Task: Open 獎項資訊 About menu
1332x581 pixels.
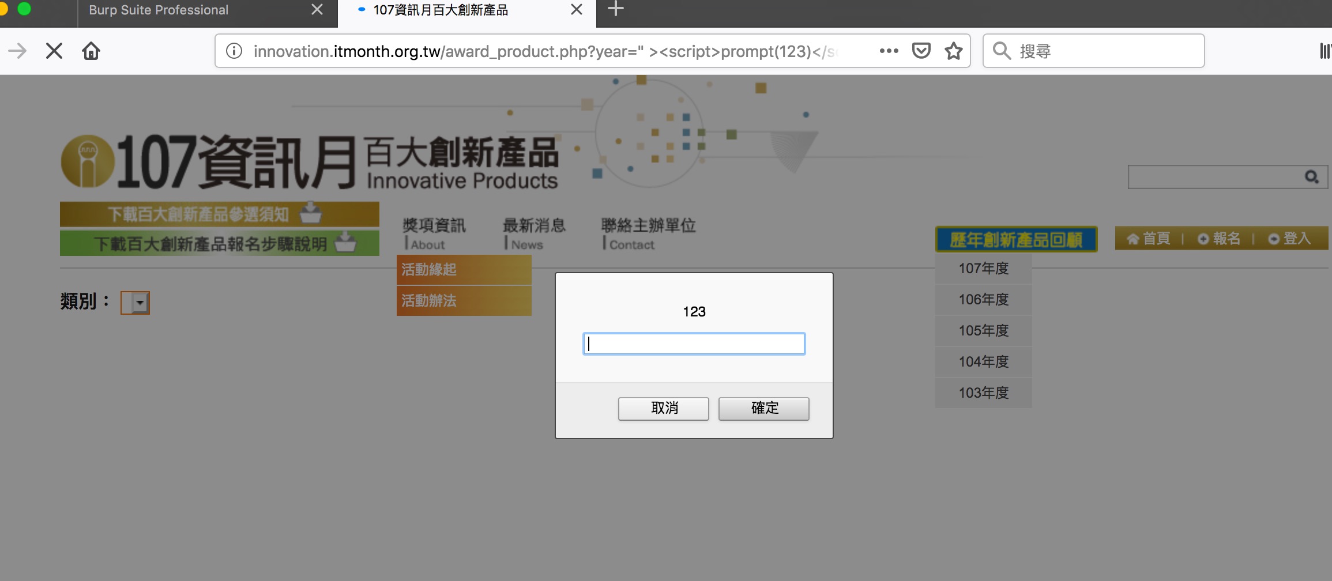Action: [x=434, y=234]
